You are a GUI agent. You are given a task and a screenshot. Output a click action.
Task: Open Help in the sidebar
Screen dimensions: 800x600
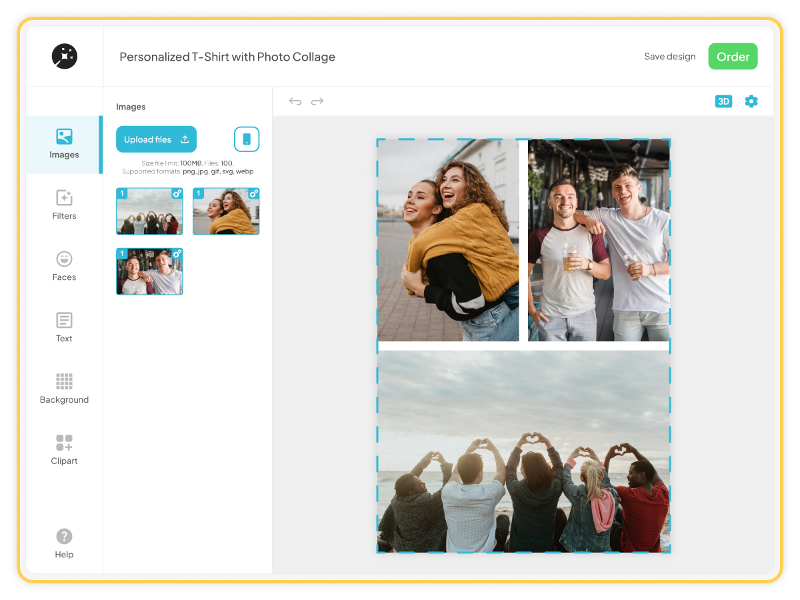(x=64, y=544)
